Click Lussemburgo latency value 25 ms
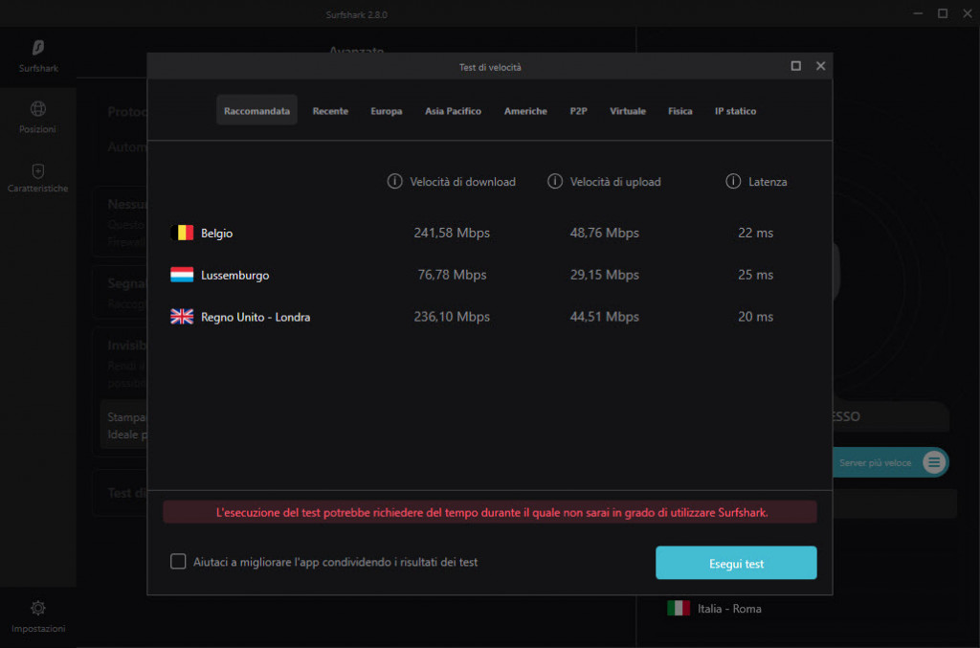 point(756,275)
